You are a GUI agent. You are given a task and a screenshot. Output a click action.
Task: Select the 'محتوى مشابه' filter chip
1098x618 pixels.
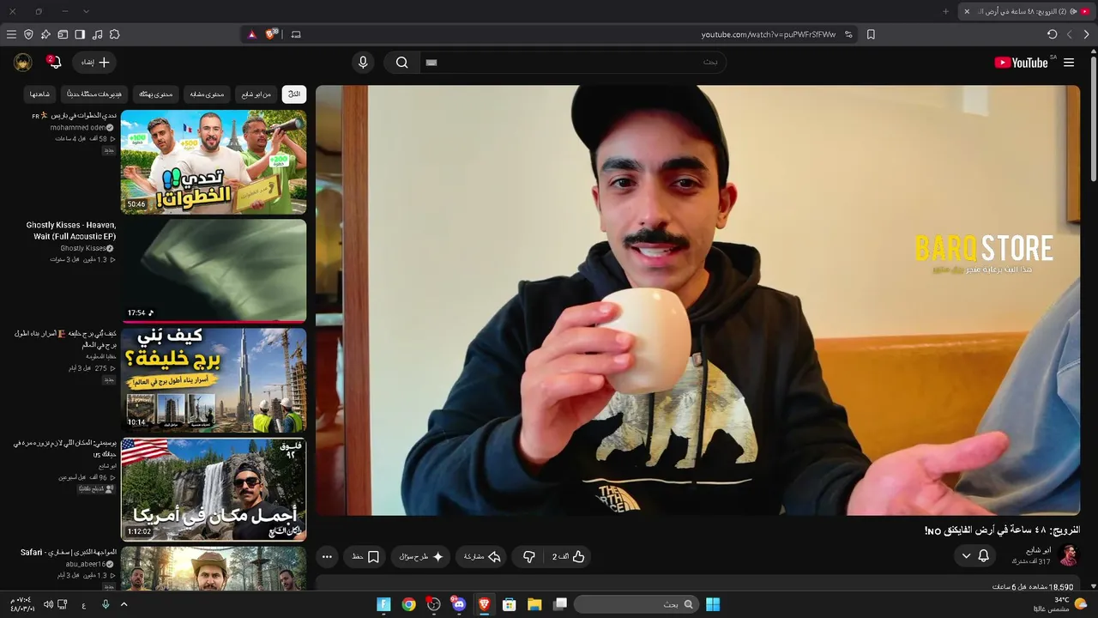click(x=206, y=94)
